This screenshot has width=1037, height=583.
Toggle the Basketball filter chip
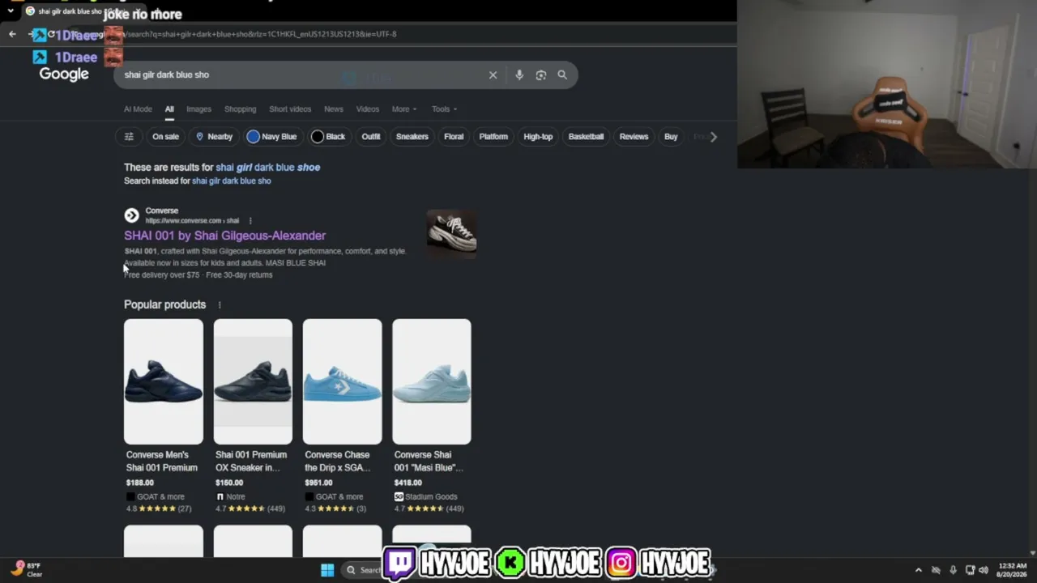click(x=586, y=137)
